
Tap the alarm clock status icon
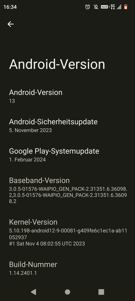coord(87,7)
